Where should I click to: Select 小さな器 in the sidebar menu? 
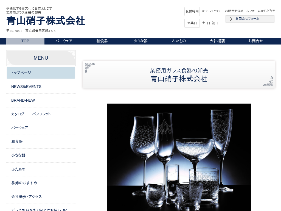18,155
